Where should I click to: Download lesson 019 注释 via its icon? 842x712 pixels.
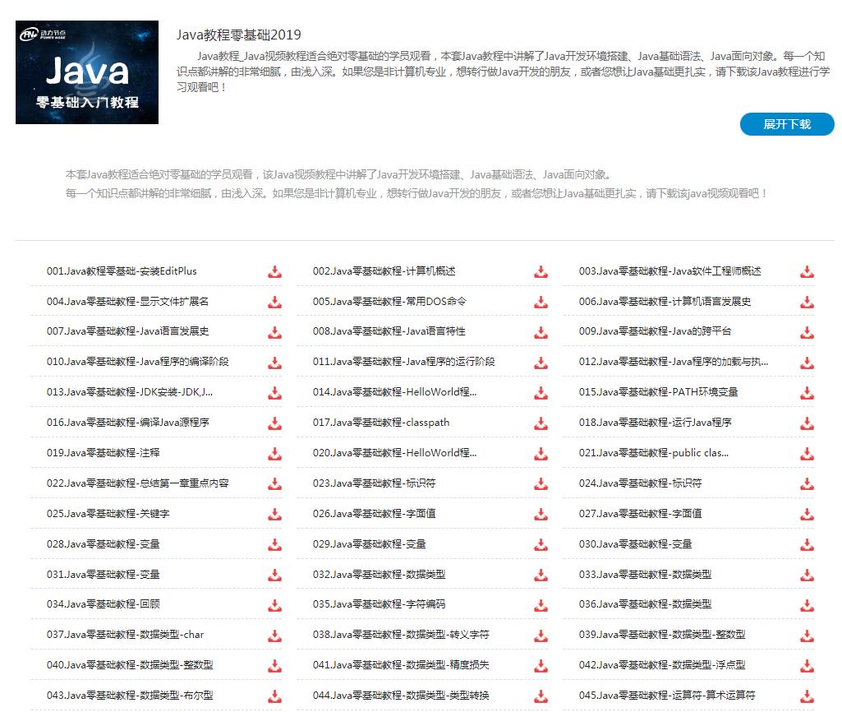[x=274, y=454]
